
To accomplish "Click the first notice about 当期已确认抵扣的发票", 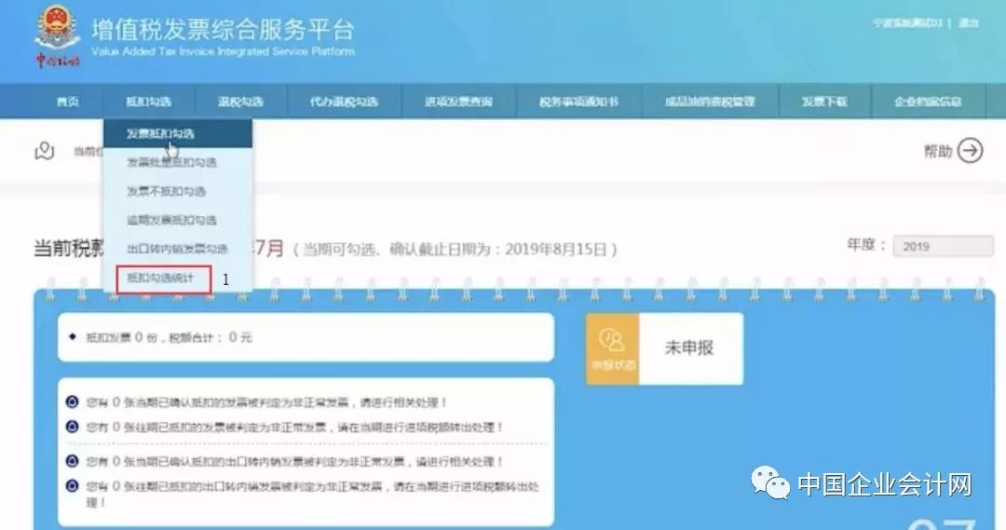I will coord(265,402).
